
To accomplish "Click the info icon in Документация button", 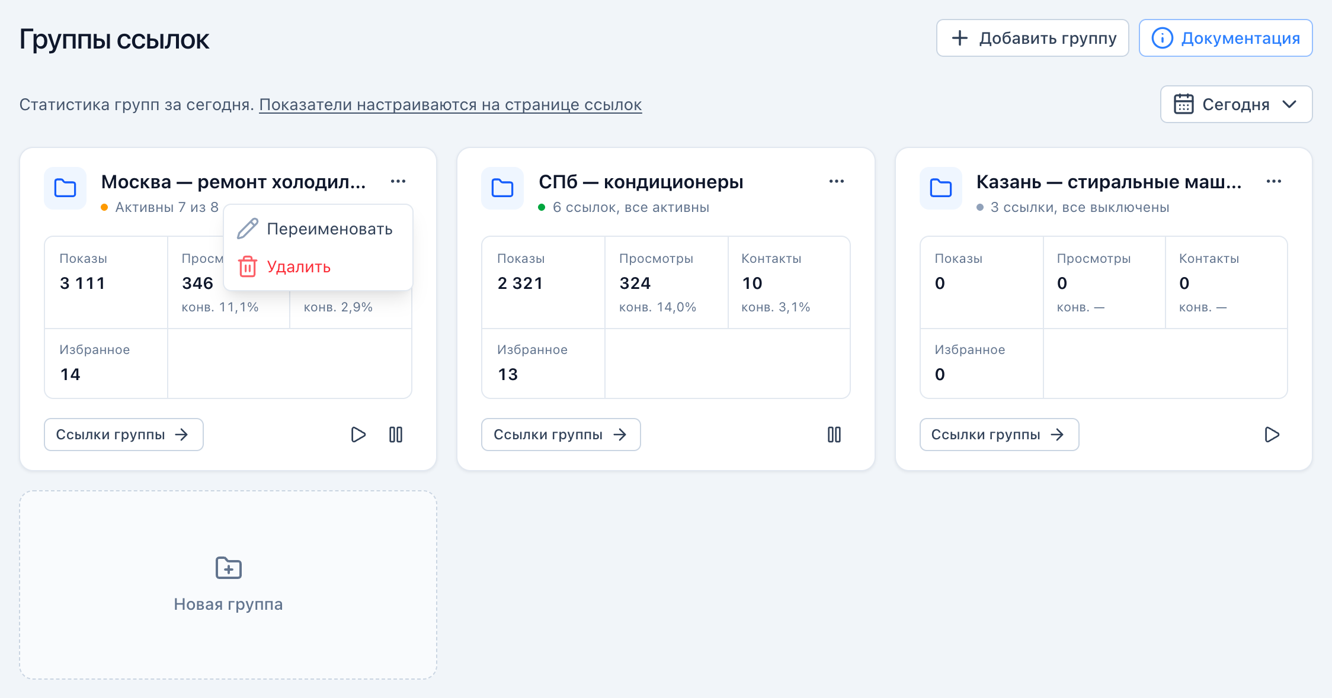I will point(1162,38).
